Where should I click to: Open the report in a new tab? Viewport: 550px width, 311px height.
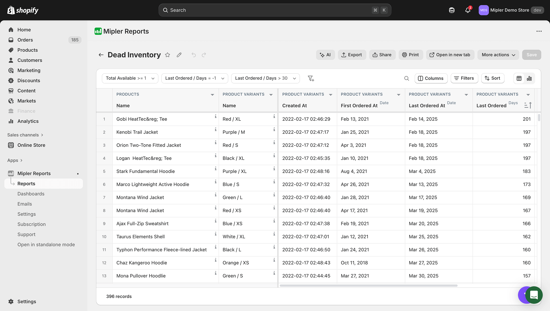click(450, 55)
